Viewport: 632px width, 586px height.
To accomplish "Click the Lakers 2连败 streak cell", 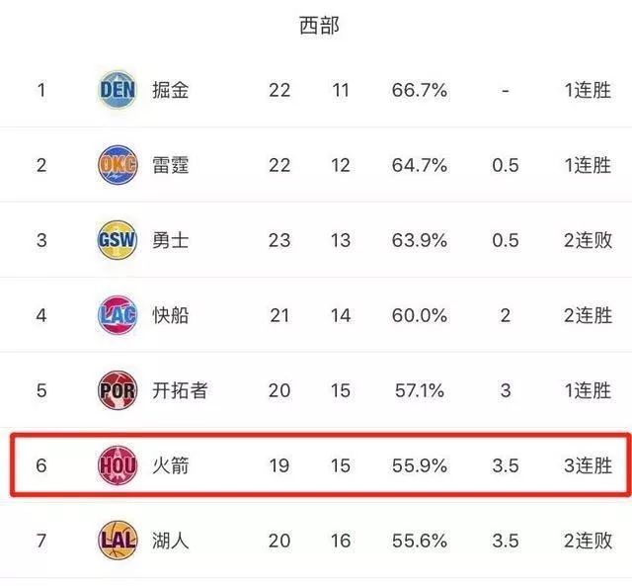I will point(589,541).
